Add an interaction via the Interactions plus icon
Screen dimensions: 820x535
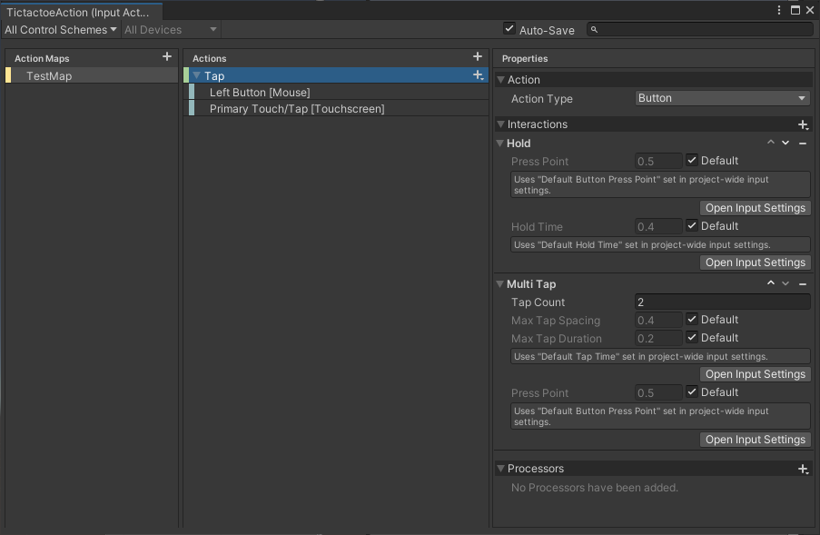(x=803, y=124)
